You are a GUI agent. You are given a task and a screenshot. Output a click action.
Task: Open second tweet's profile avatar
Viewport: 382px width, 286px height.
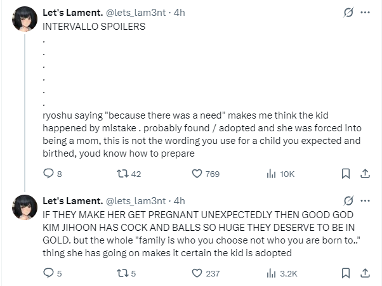[25, 207]
